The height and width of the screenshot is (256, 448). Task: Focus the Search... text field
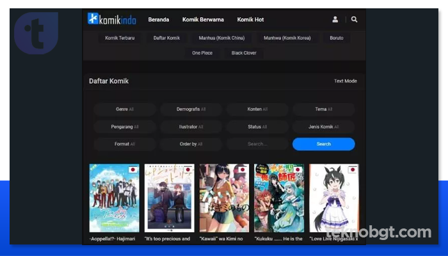257,144
